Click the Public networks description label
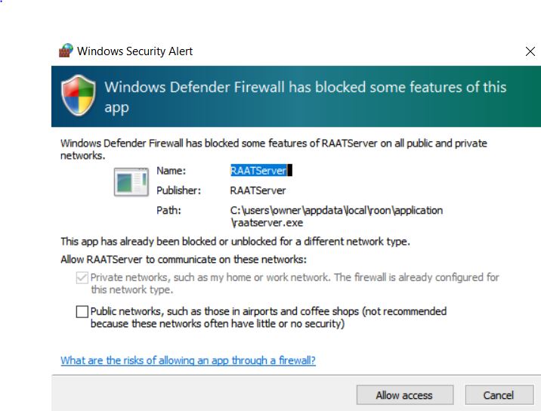Screen dimensions: 541x411 pyautogui.click(x=268, y=317)
